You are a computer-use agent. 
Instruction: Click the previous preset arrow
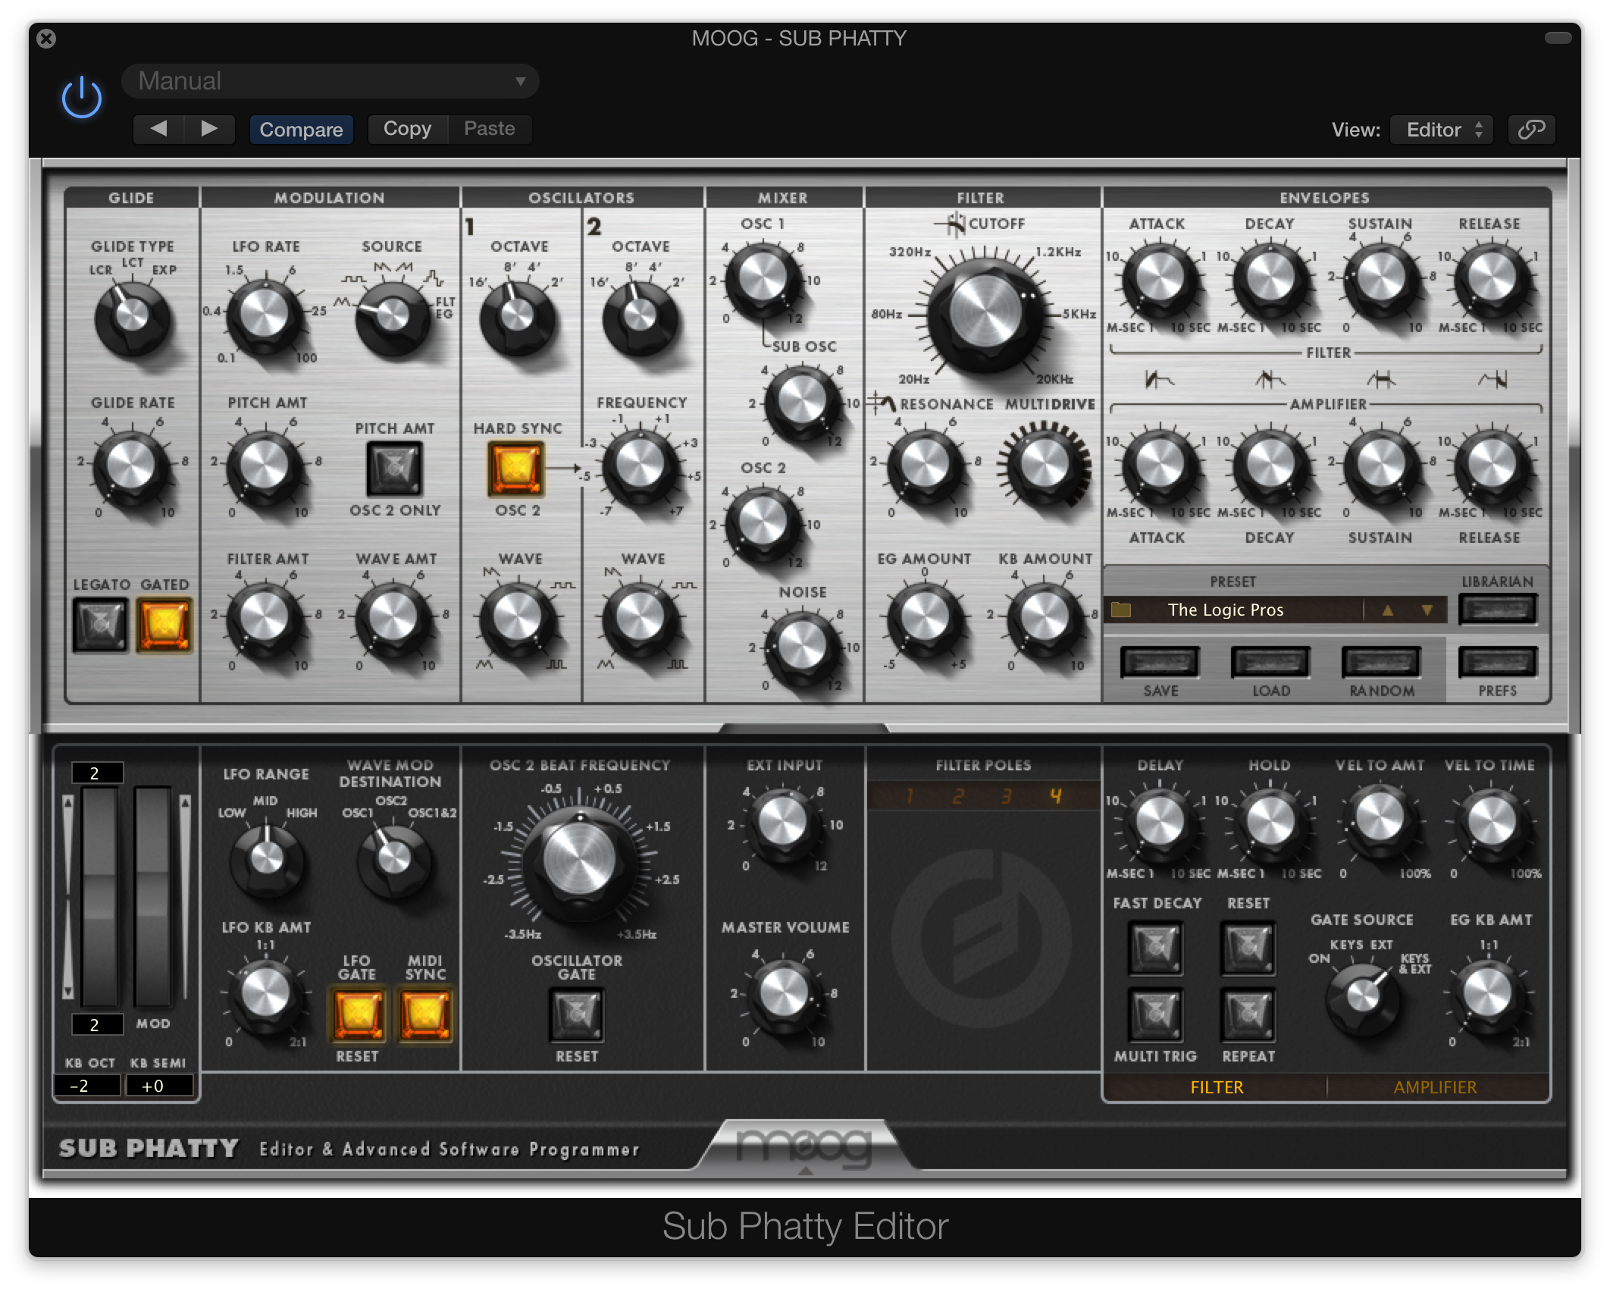pyautogui.click(x=159, y=129)
